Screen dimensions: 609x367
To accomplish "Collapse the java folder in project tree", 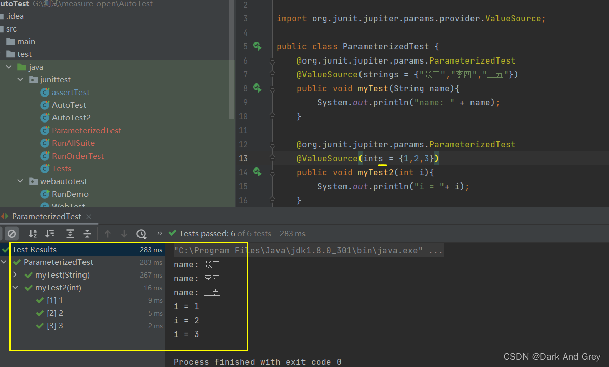I will (x=9, y=67).
